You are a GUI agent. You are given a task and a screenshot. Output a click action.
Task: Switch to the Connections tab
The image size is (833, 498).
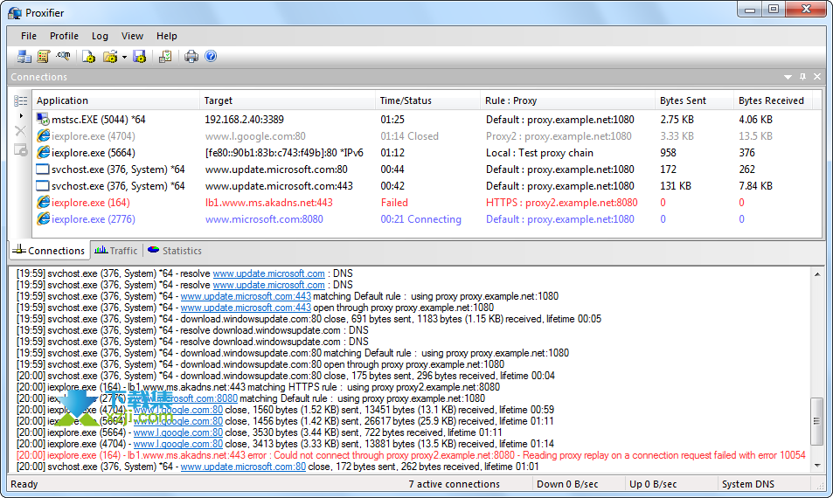tap(49, 251)
